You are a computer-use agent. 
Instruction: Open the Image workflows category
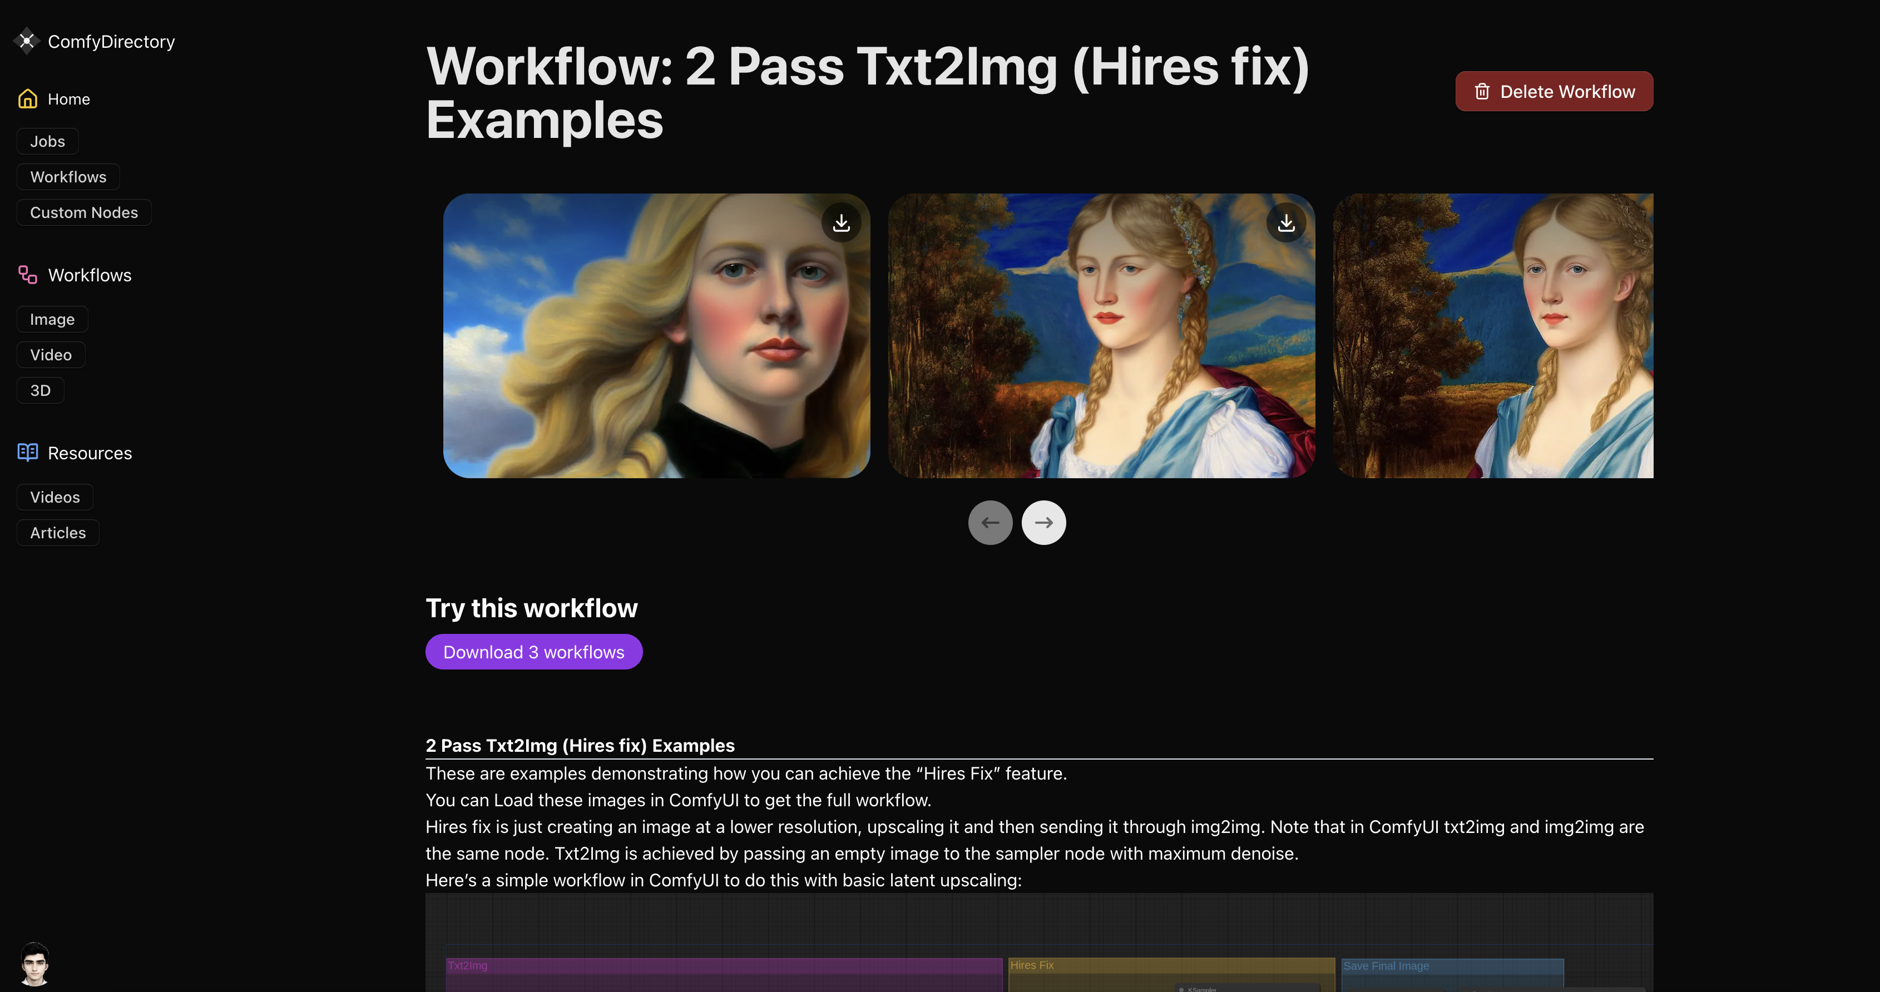pyautogui.click(x=52, y=319)
